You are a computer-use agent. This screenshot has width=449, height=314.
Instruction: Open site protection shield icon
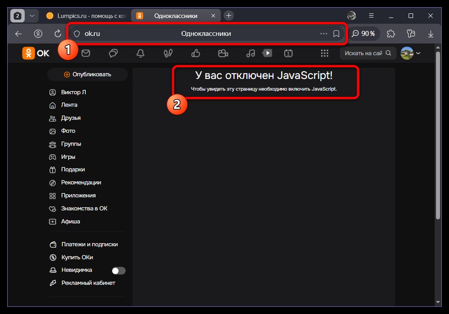(77, 34)
